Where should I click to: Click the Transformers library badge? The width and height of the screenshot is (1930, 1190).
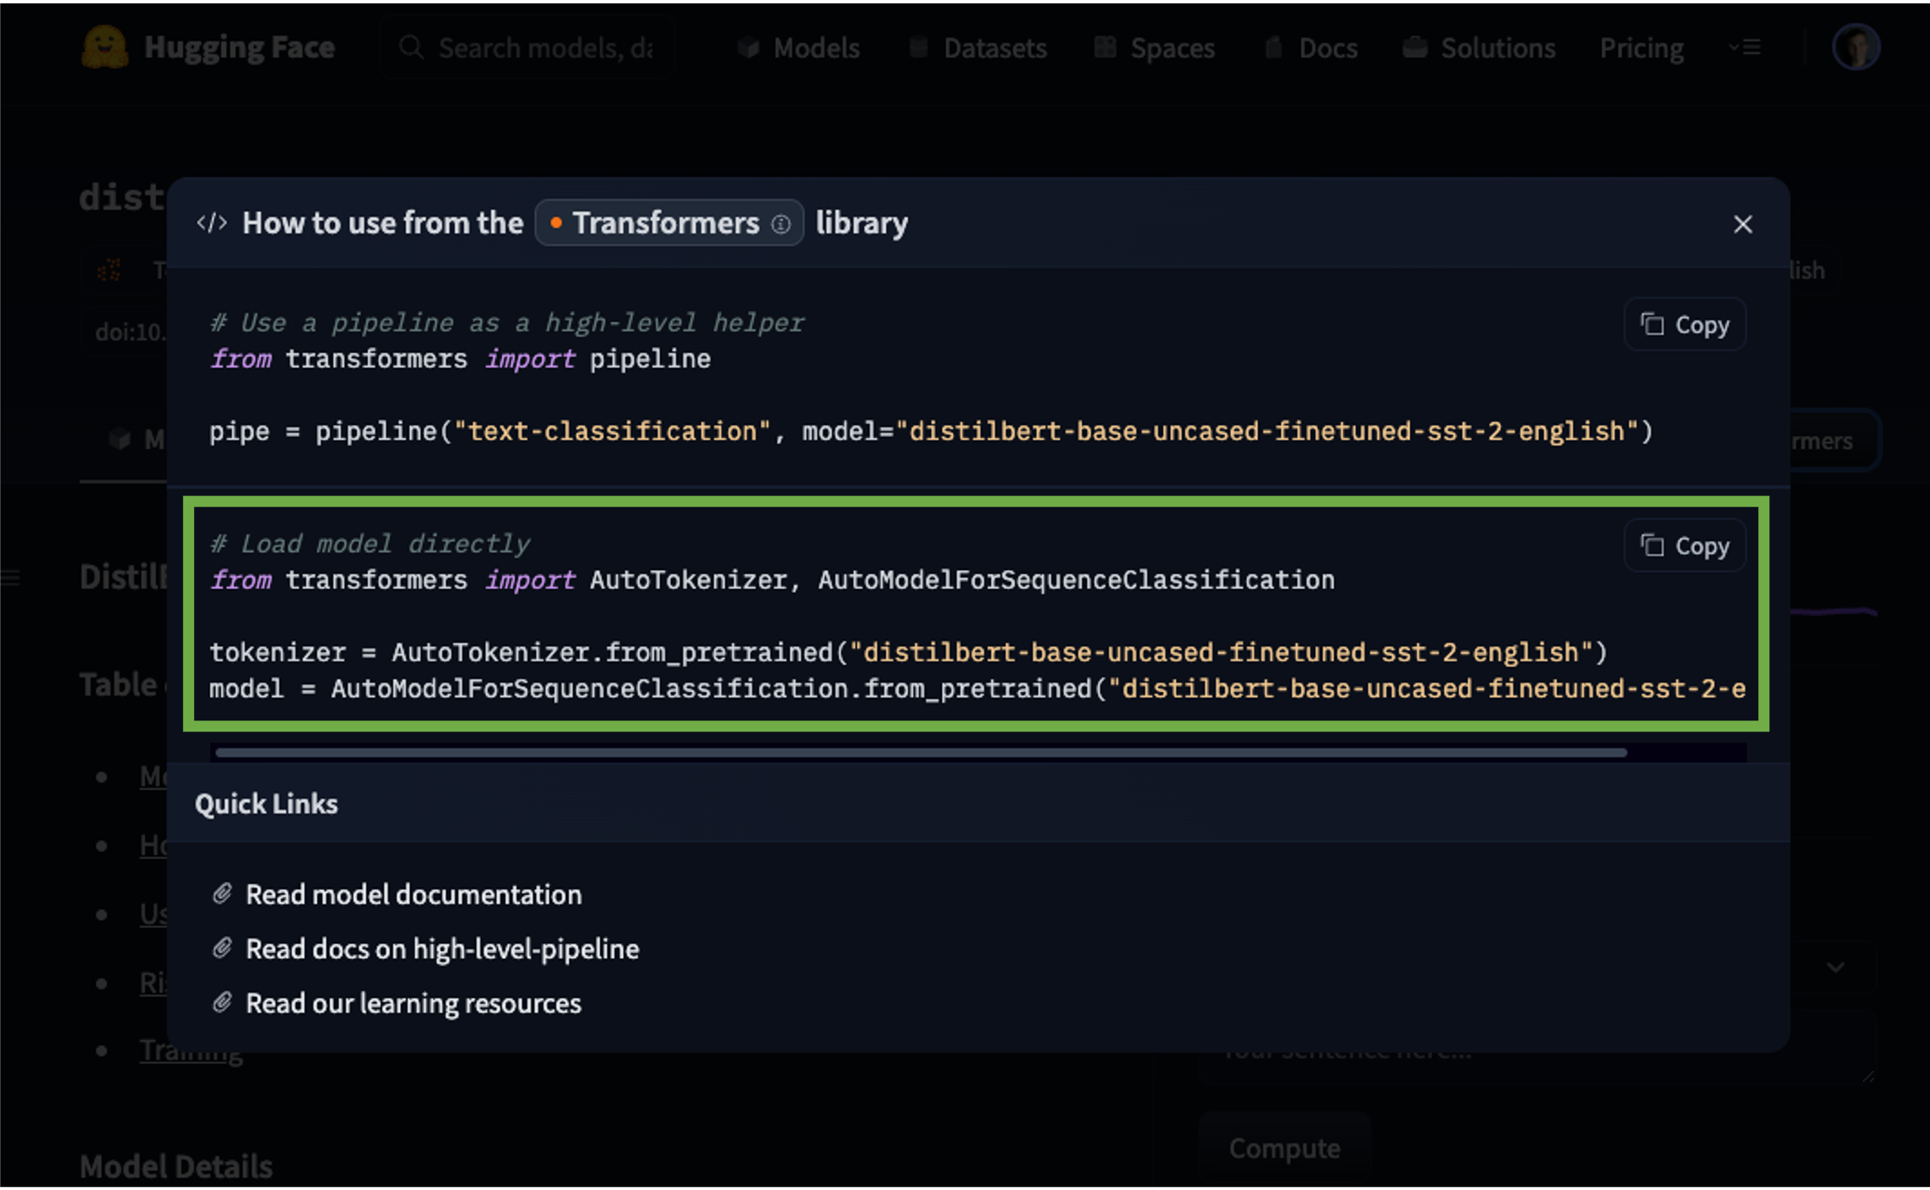(669, 223)
